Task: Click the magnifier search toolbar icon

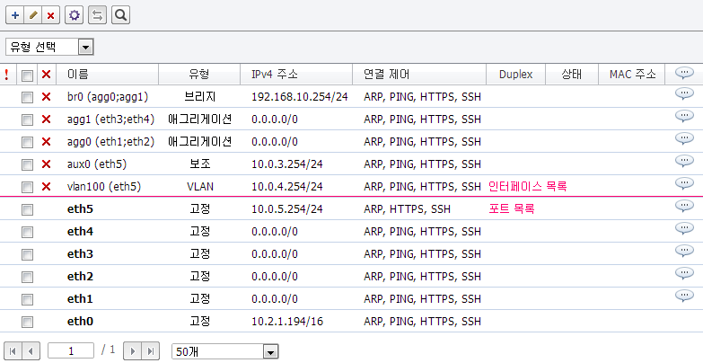Action: pos(120,15)
